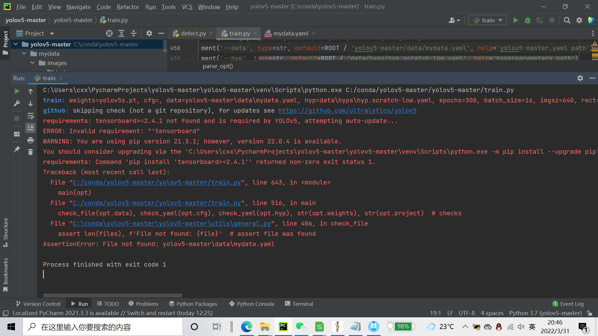Viewport: 598px width, 336px height.
Task: Click Python 3.7 interpreter in status bar
Action: [545, 313]
